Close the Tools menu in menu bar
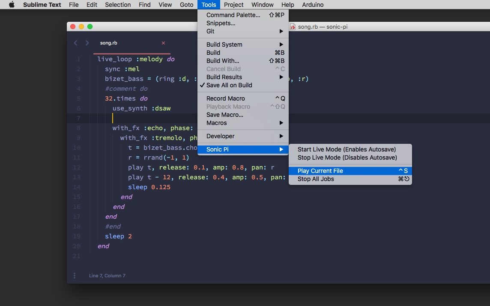 pyautogui.click(x=209, y=5)
